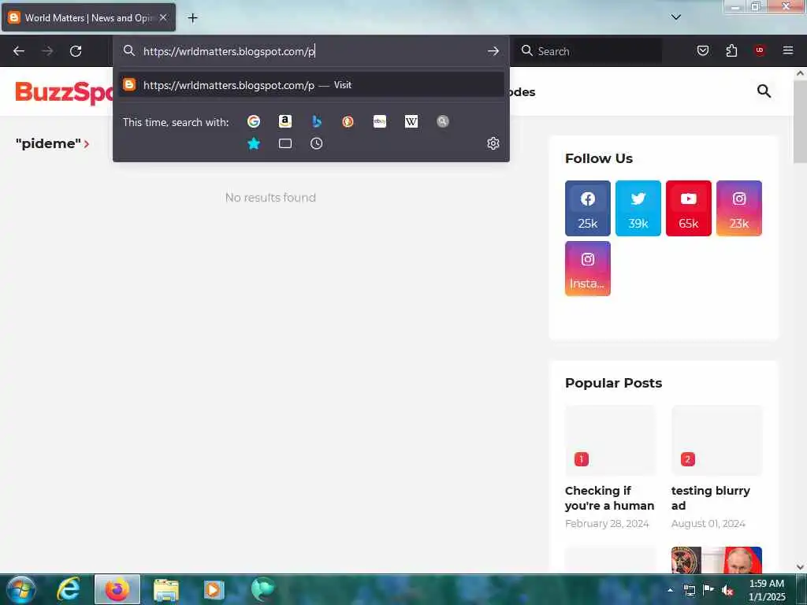Click the Firefox taskbar button
The image size is (807, 605).
[117, 589]
